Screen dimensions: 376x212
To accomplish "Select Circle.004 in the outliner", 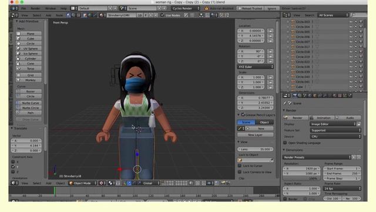I will point(303,26).
